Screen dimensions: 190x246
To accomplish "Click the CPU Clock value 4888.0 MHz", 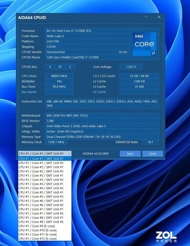I will tap(59, 76).
